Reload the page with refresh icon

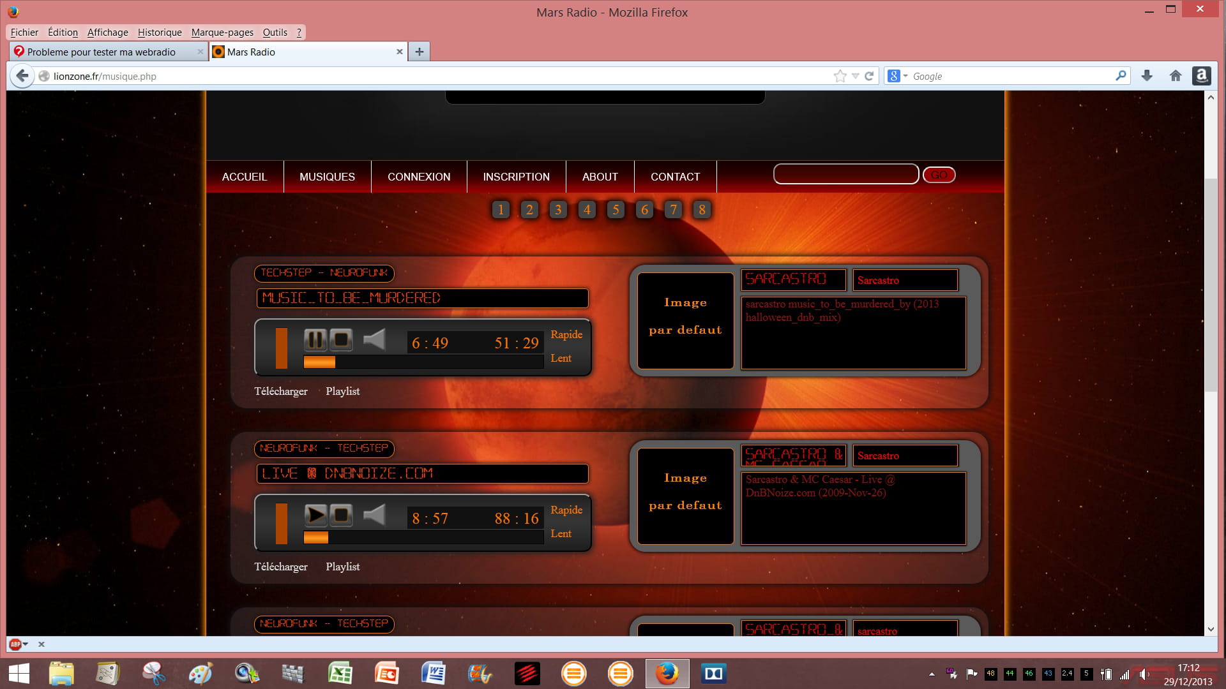pyautogui.click(x=869, y=76)
